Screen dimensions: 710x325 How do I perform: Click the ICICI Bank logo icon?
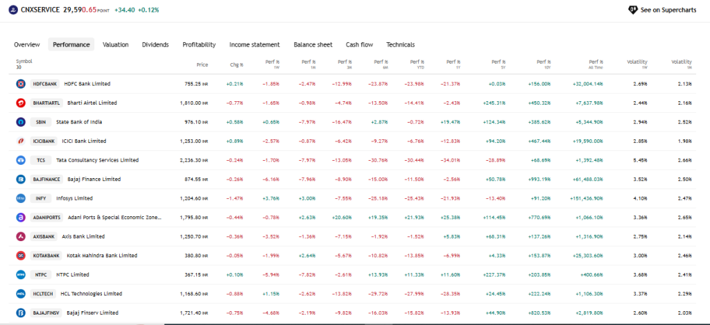click(21, 141)
